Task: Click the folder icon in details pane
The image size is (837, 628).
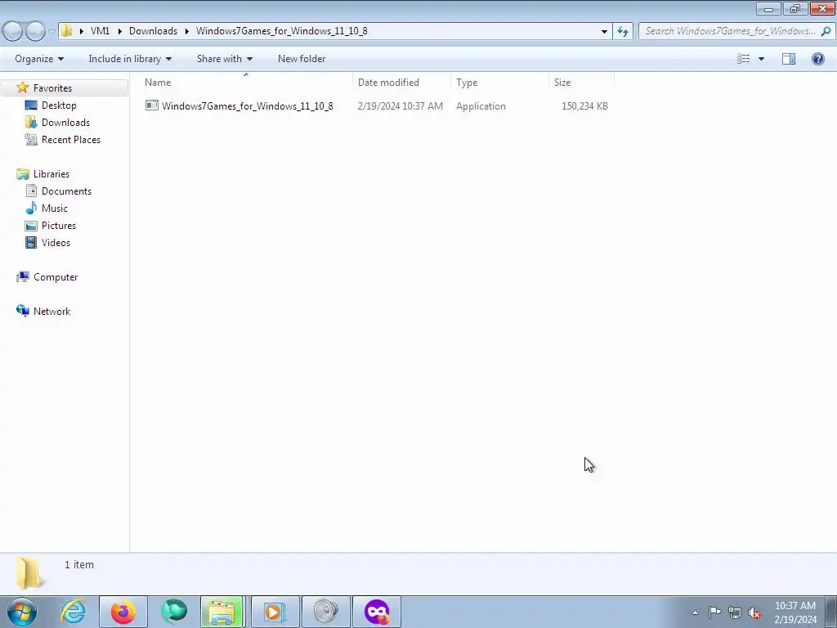Action: coord(29,572)
